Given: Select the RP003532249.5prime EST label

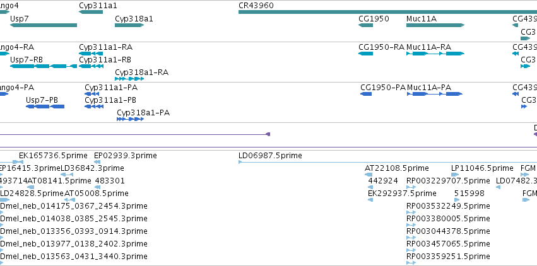Looking at the screenshot, I should pos(448,206).
